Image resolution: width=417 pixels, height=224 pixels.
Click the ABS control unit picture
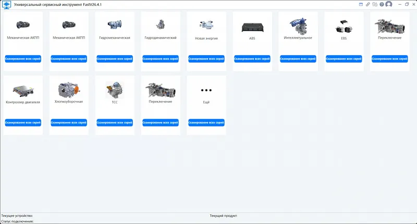(252, 27)
